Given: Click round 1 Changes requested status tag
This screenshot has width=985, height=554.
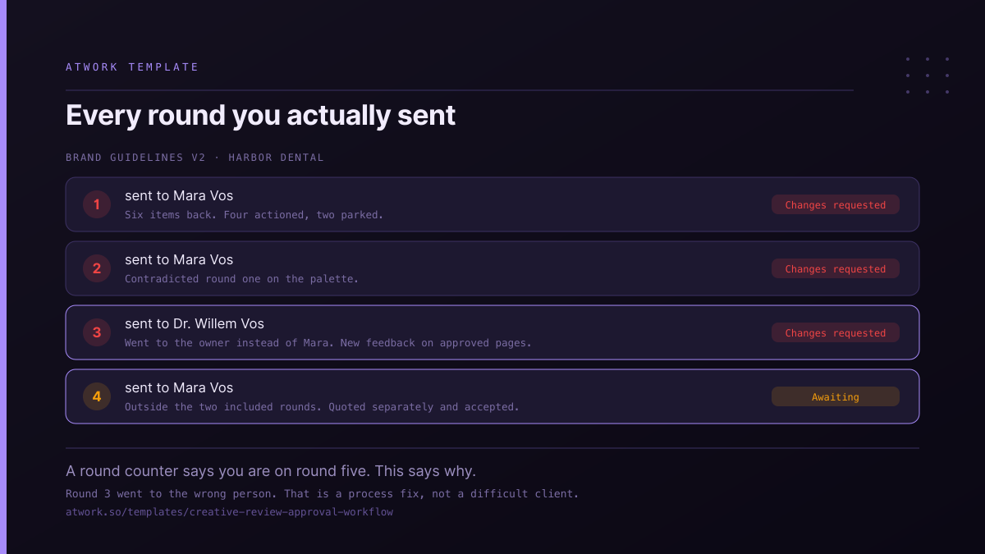Looking at the screenshot, I should click(835, 204).
